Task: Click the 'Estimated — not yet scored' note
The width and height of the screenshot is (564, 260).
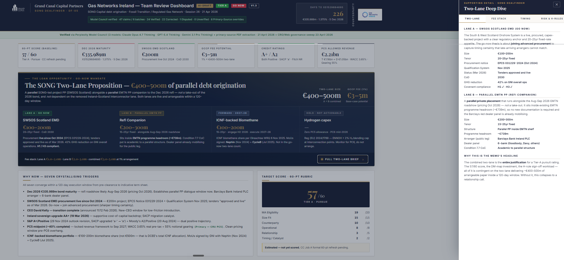Action: [316, 248]
